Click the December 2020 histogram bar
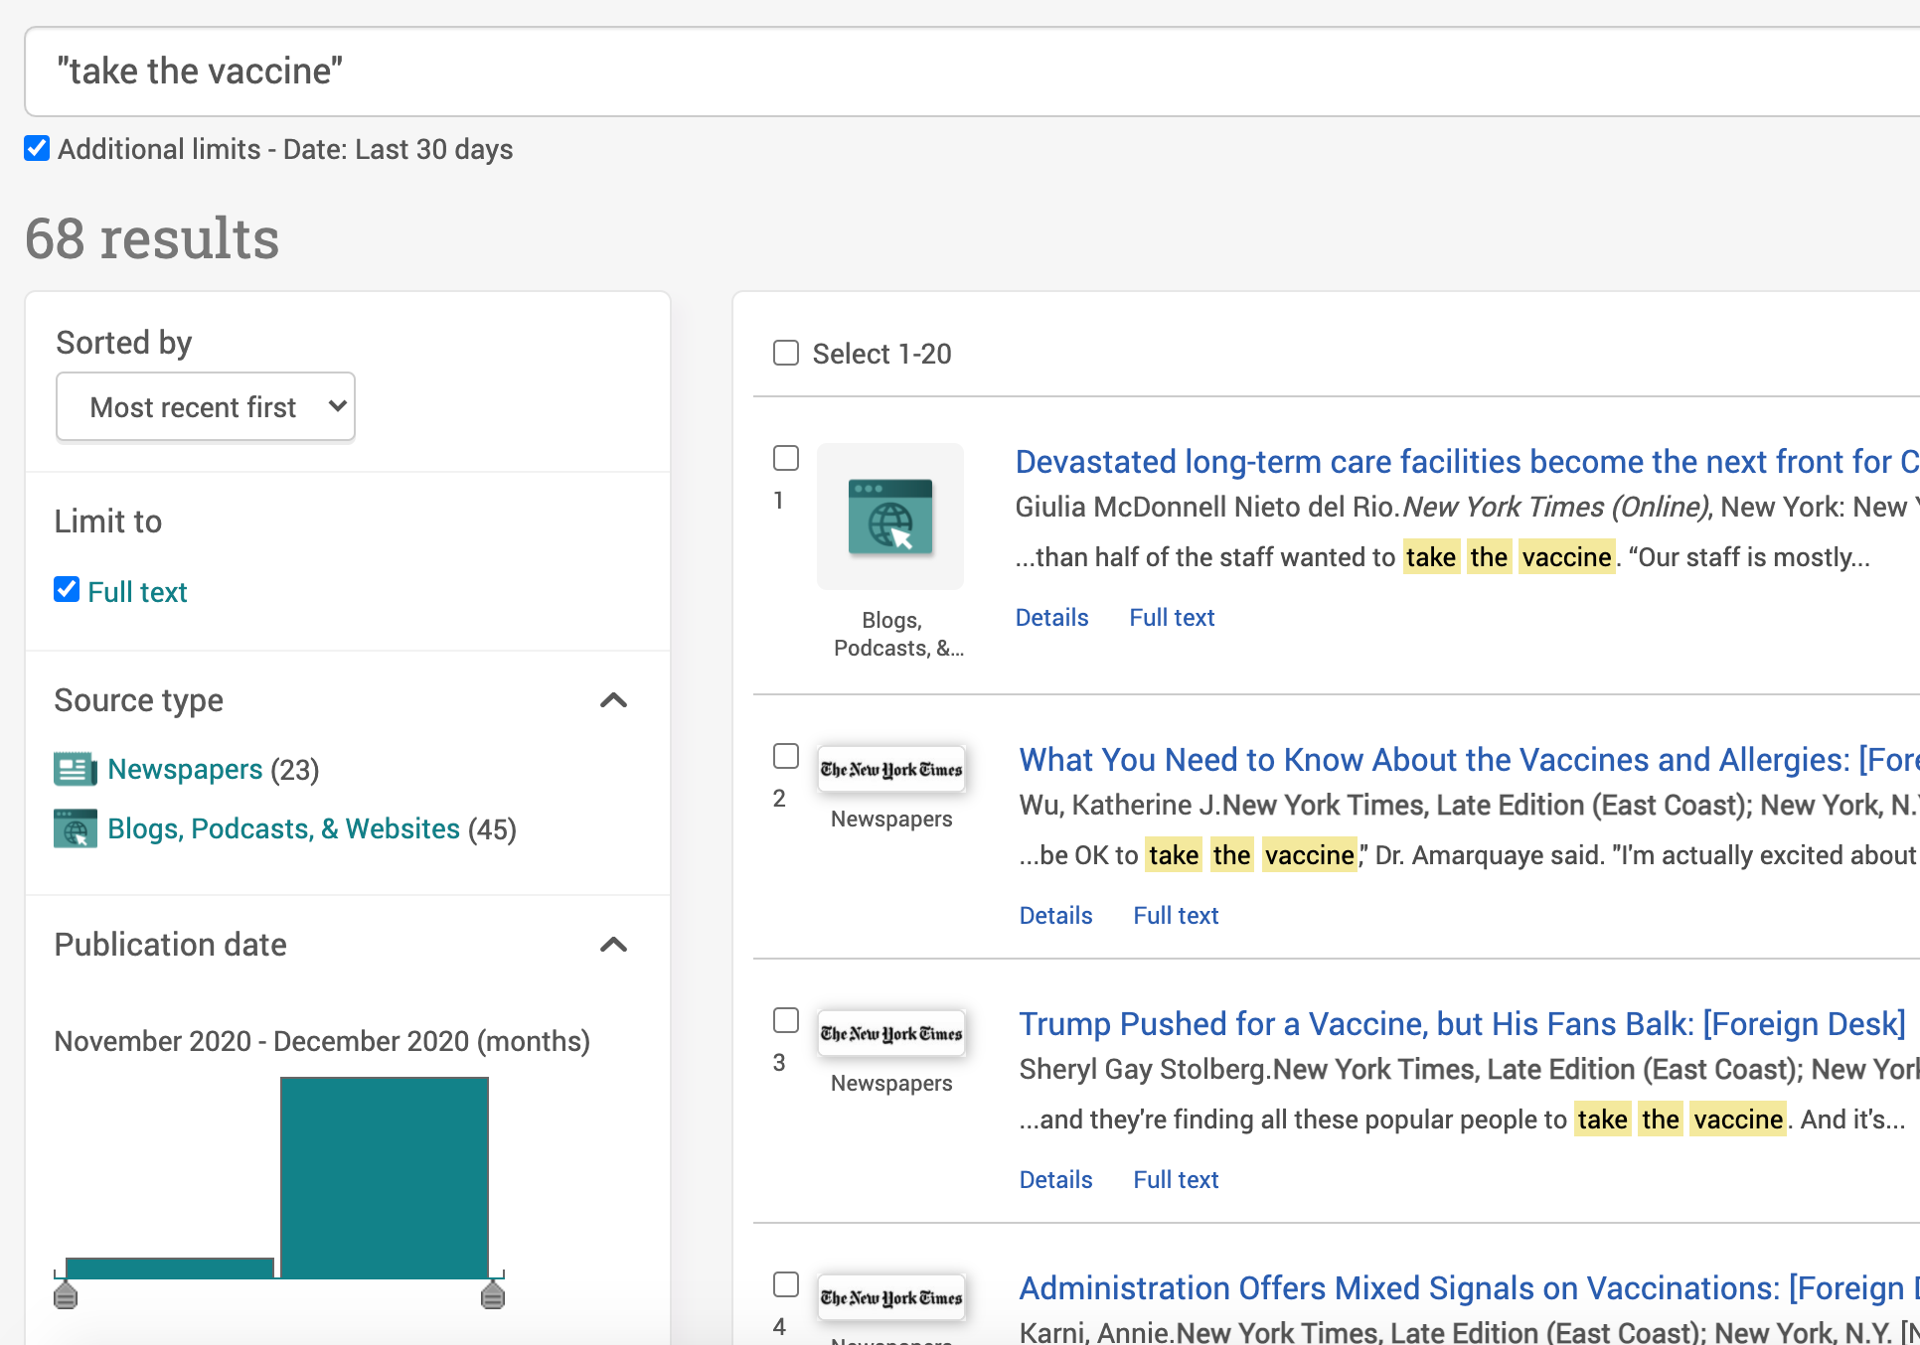This screenshot has width=1920, height=1345. tap(385, 1177)
